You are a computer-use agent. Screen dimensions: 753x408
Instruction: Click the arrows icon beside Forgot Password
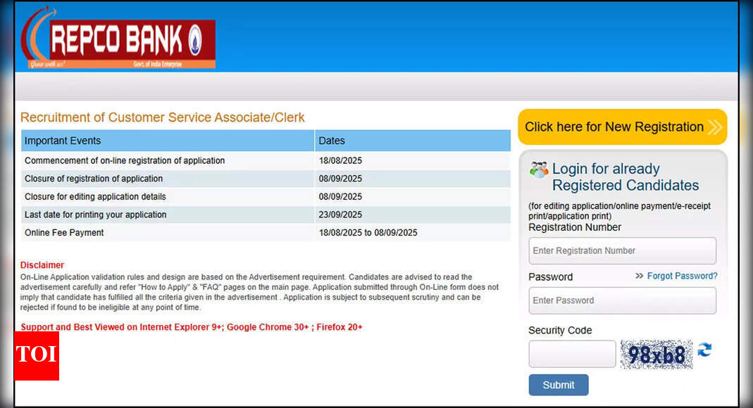click(x=639, y=276)
